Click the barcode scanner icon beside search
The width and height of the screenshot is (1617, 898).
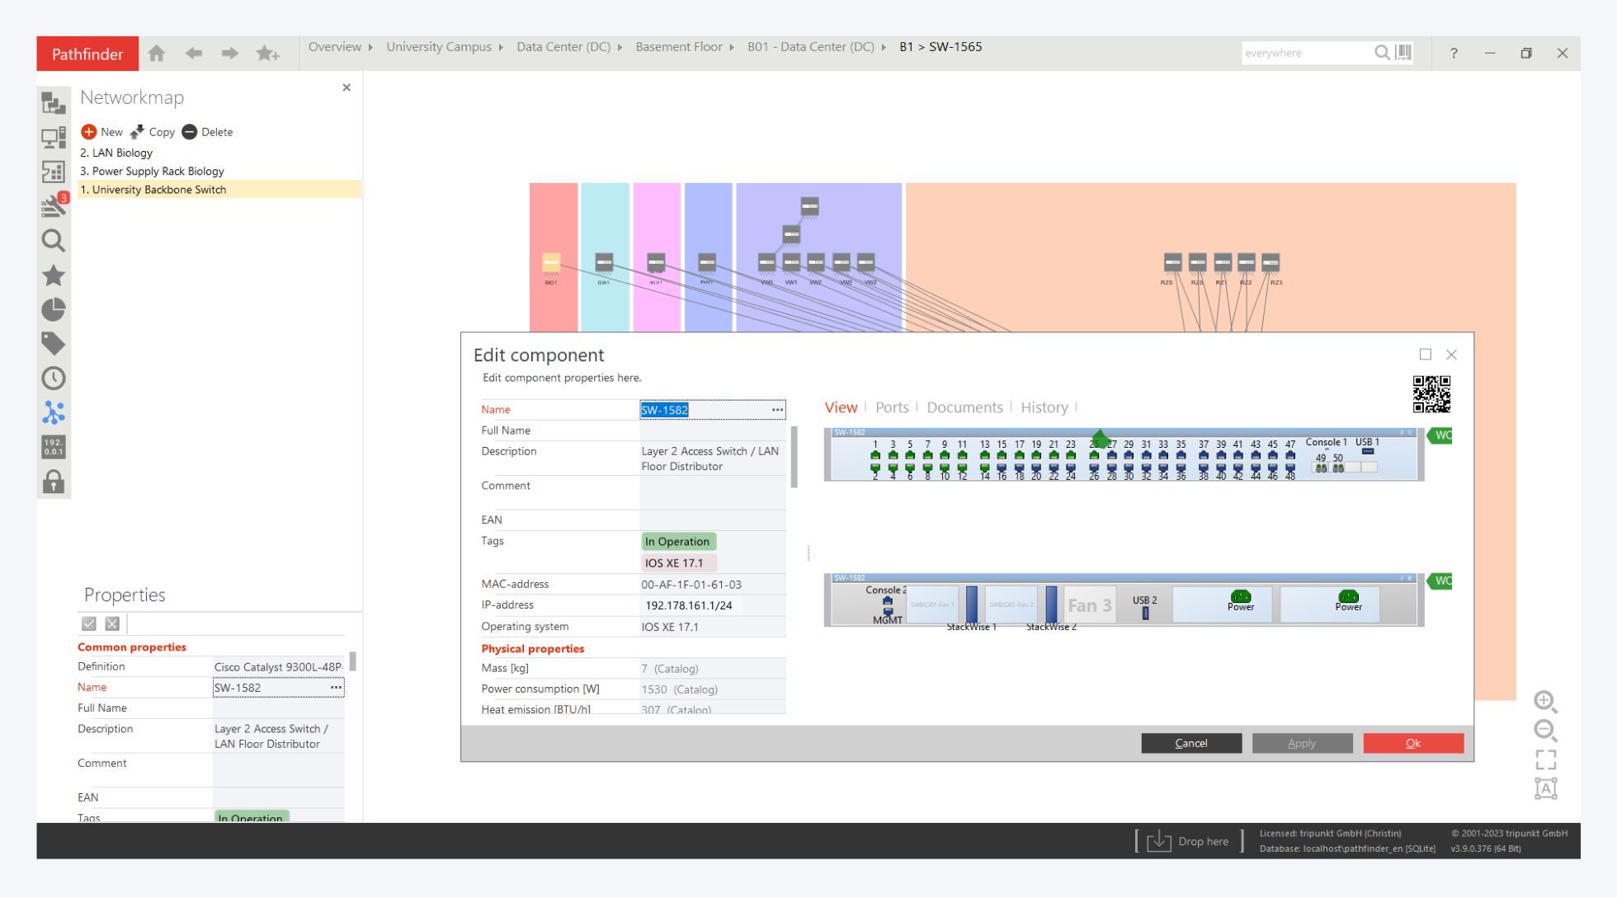1403,53
